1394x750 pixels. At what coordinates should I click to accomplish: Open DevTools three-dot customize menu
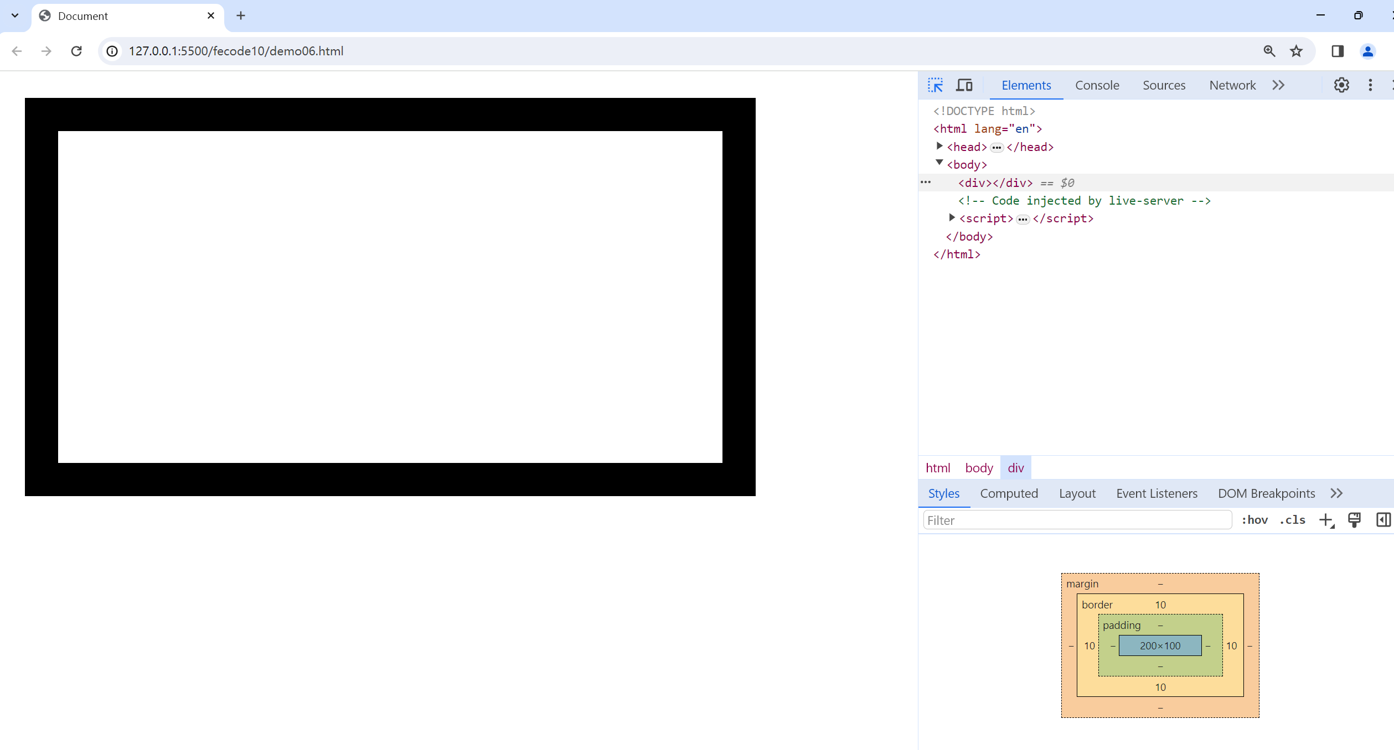click(x=1370, y=85)
